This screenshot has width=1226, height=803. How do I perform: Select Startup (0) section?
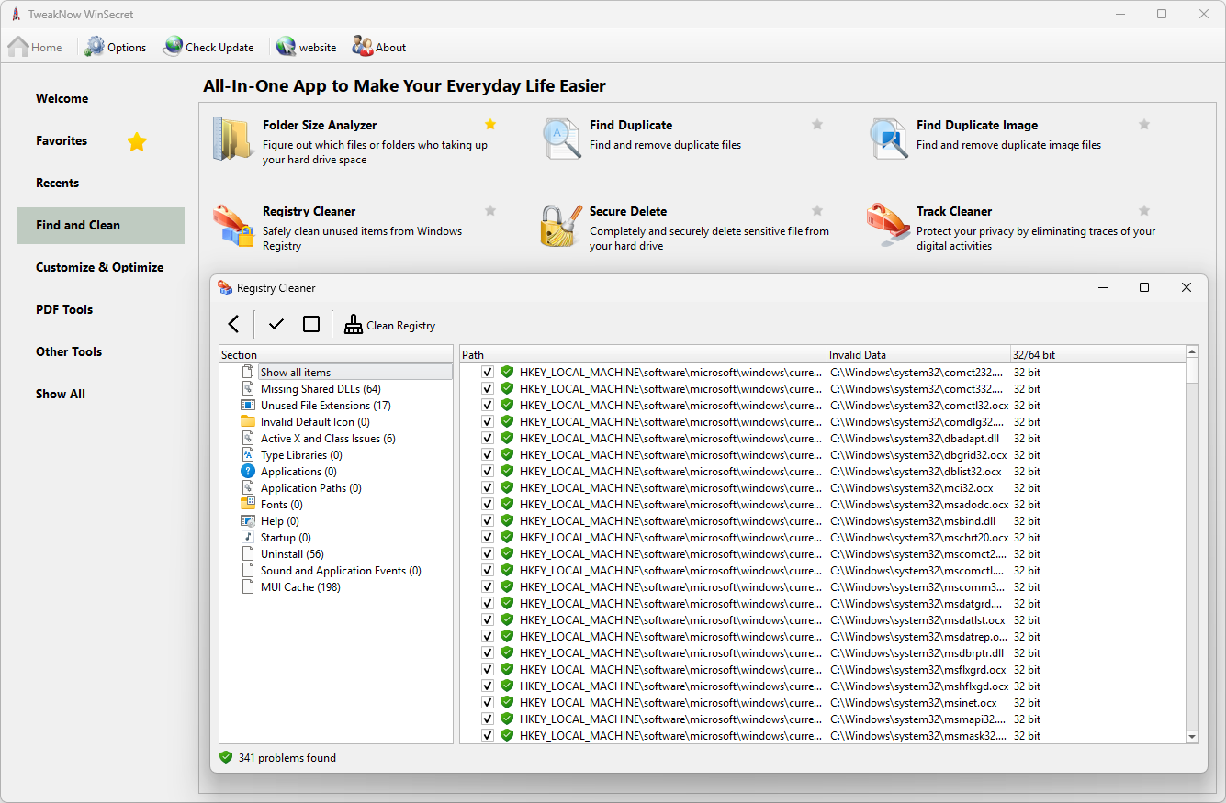[x=286, y=537]
